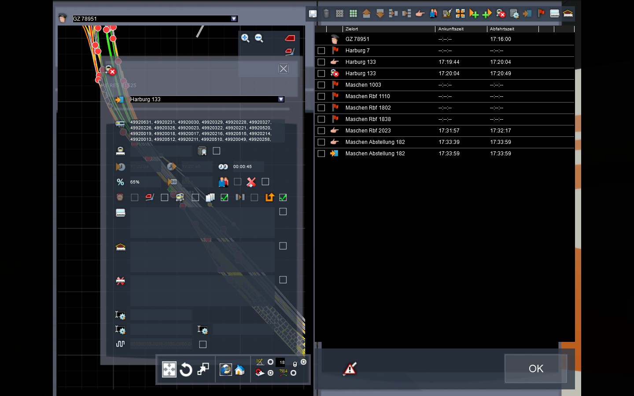Click the green grid select-all icon
The image size is (634, 396).
pos(353,14)
